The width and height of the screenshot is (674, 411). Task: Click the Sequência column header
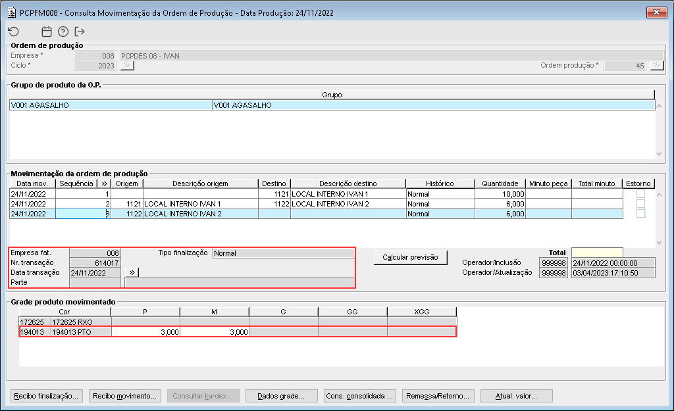[76, 183]
